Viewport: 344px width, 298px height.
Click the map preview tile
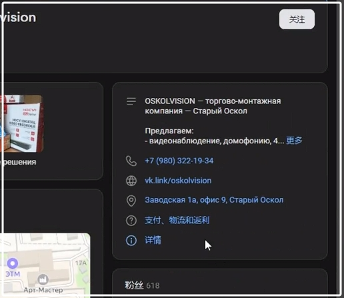[x=45, y=265]
